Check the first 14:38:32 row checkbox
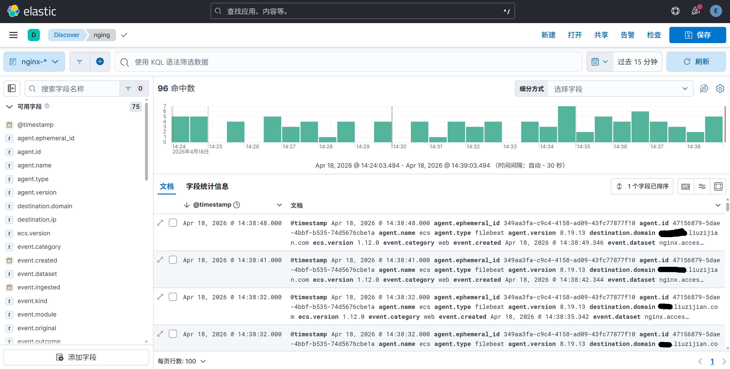The height and width of the screenshot is (369, 730). tap(173, 297)
